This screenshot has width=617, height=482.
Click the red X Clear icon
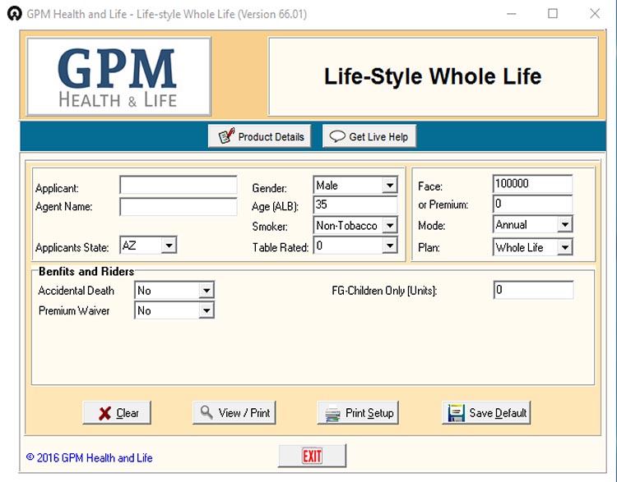click(x=104, y=413)
